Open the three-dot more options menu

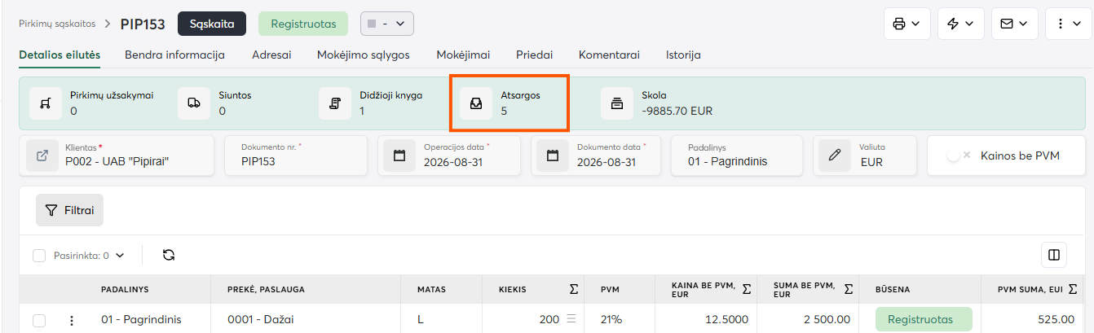(x=1069, y=24)
